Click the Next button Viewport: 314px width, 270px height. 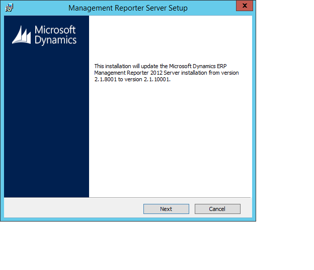(166, 209)
